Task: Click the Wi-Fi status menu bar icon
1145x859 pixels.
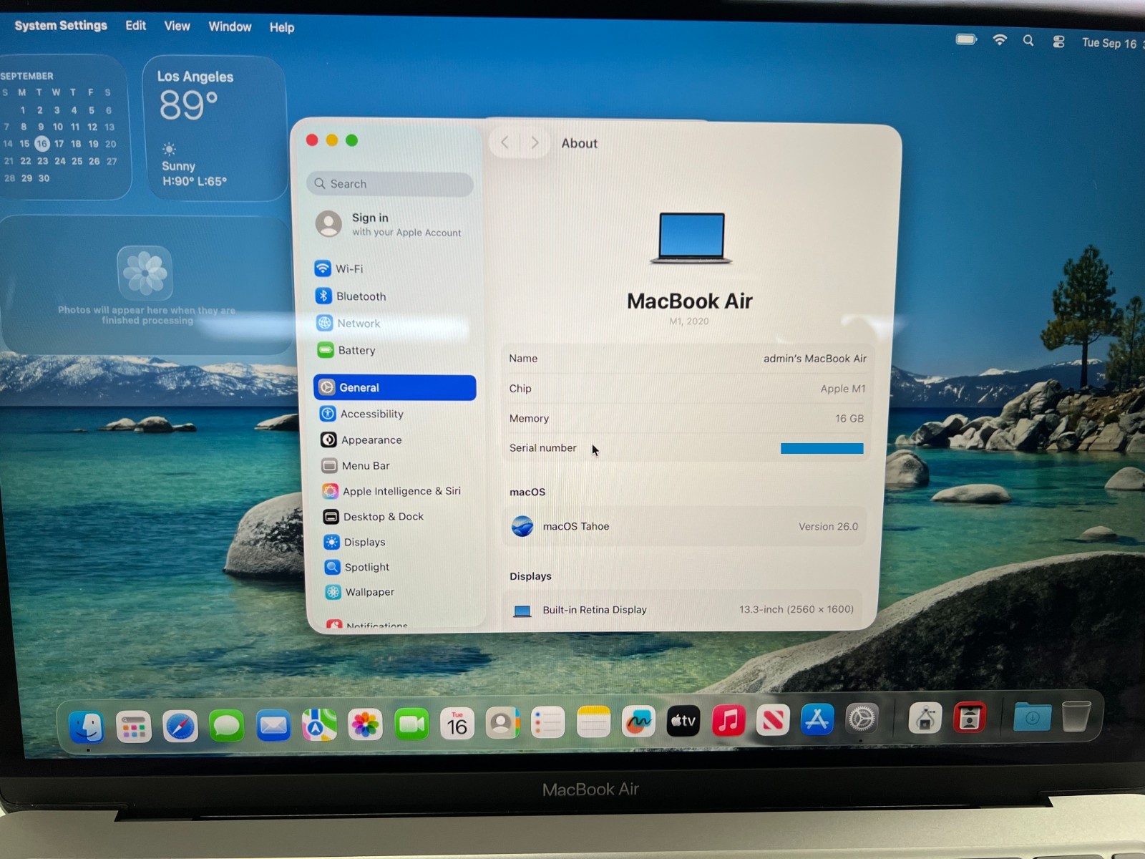Action: (1000, 40)
